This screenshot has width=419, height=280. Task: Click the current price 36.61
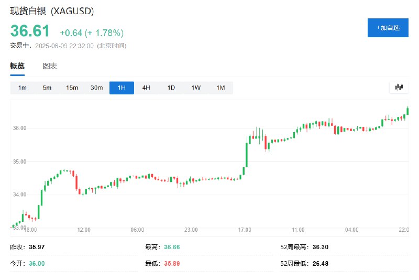click(30, 31)
